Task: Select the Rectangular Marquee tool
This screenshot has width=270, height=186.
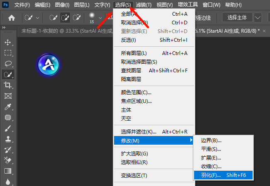Action: pyautogui.click(x=7, y=53)
